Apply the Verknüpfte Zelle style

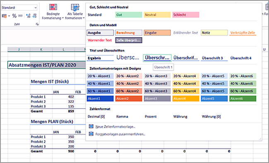point(243,33)
